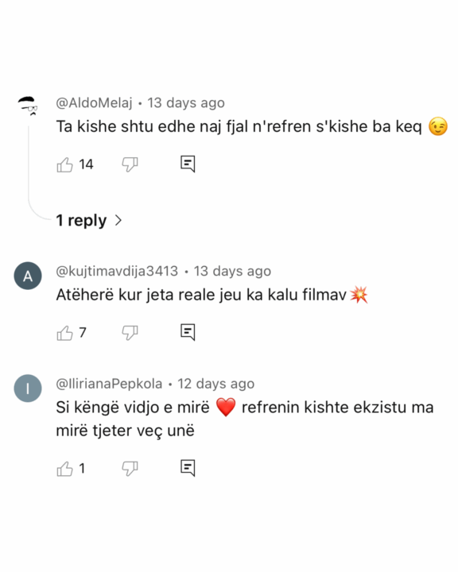Open the avatar with letter I

pos(28,388)
